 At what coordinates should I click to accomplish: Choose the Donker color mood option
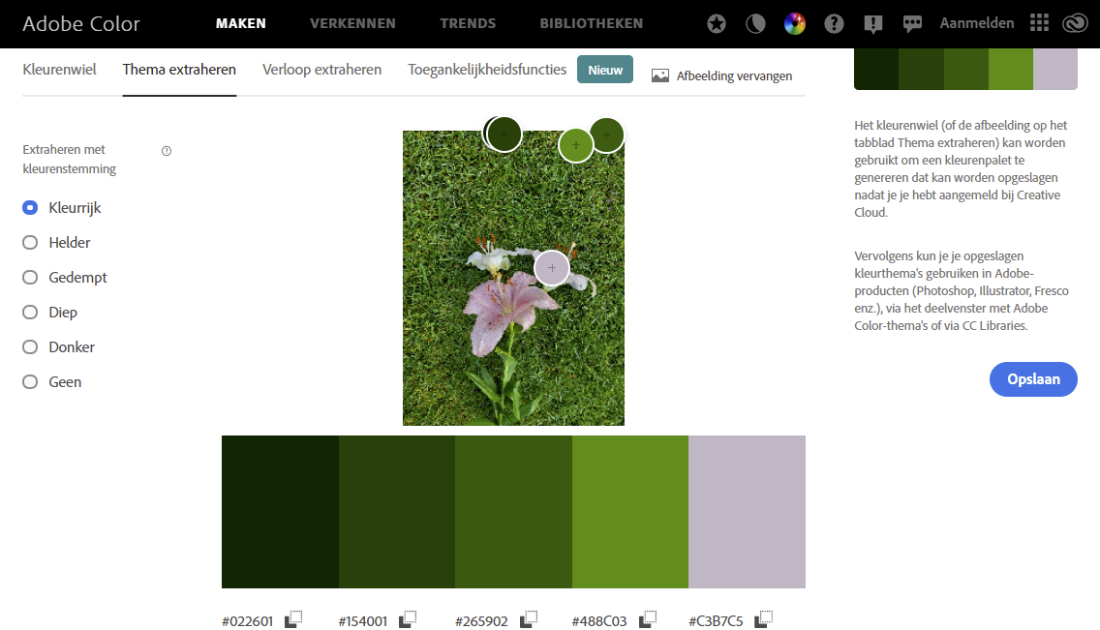[30, 347]
